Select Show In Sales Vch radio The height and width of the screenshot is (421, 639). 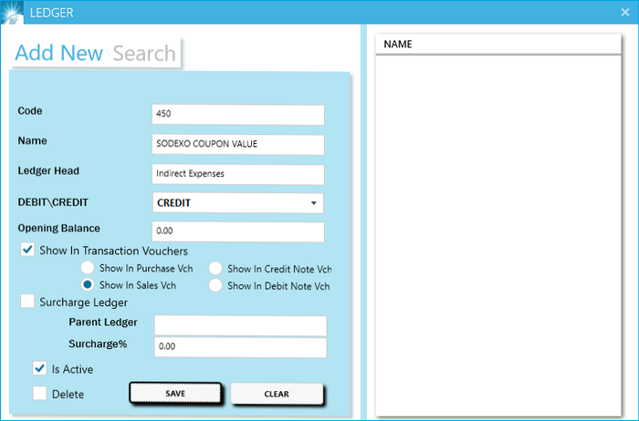coord(88,285)
